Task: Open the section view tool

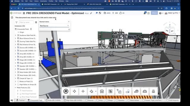Action: tap(102, 91)
